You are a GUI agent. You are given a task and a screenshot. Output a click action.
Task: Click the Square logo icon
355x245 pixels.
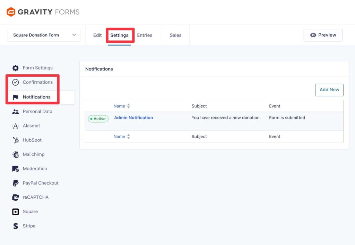(x=15, y=211)
